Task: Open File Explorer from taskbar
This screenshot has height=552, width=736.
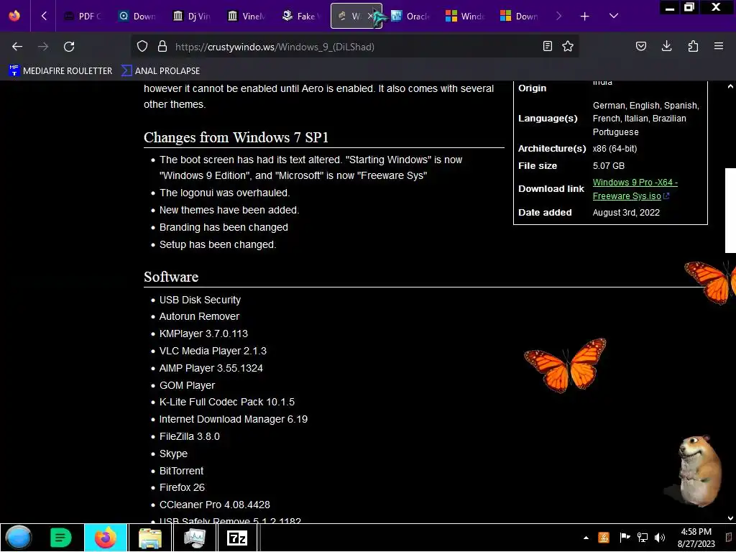Action: coord(149,538)
